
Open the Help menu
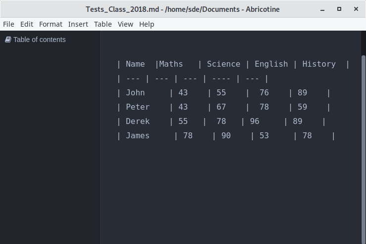[x=147, y=24]
